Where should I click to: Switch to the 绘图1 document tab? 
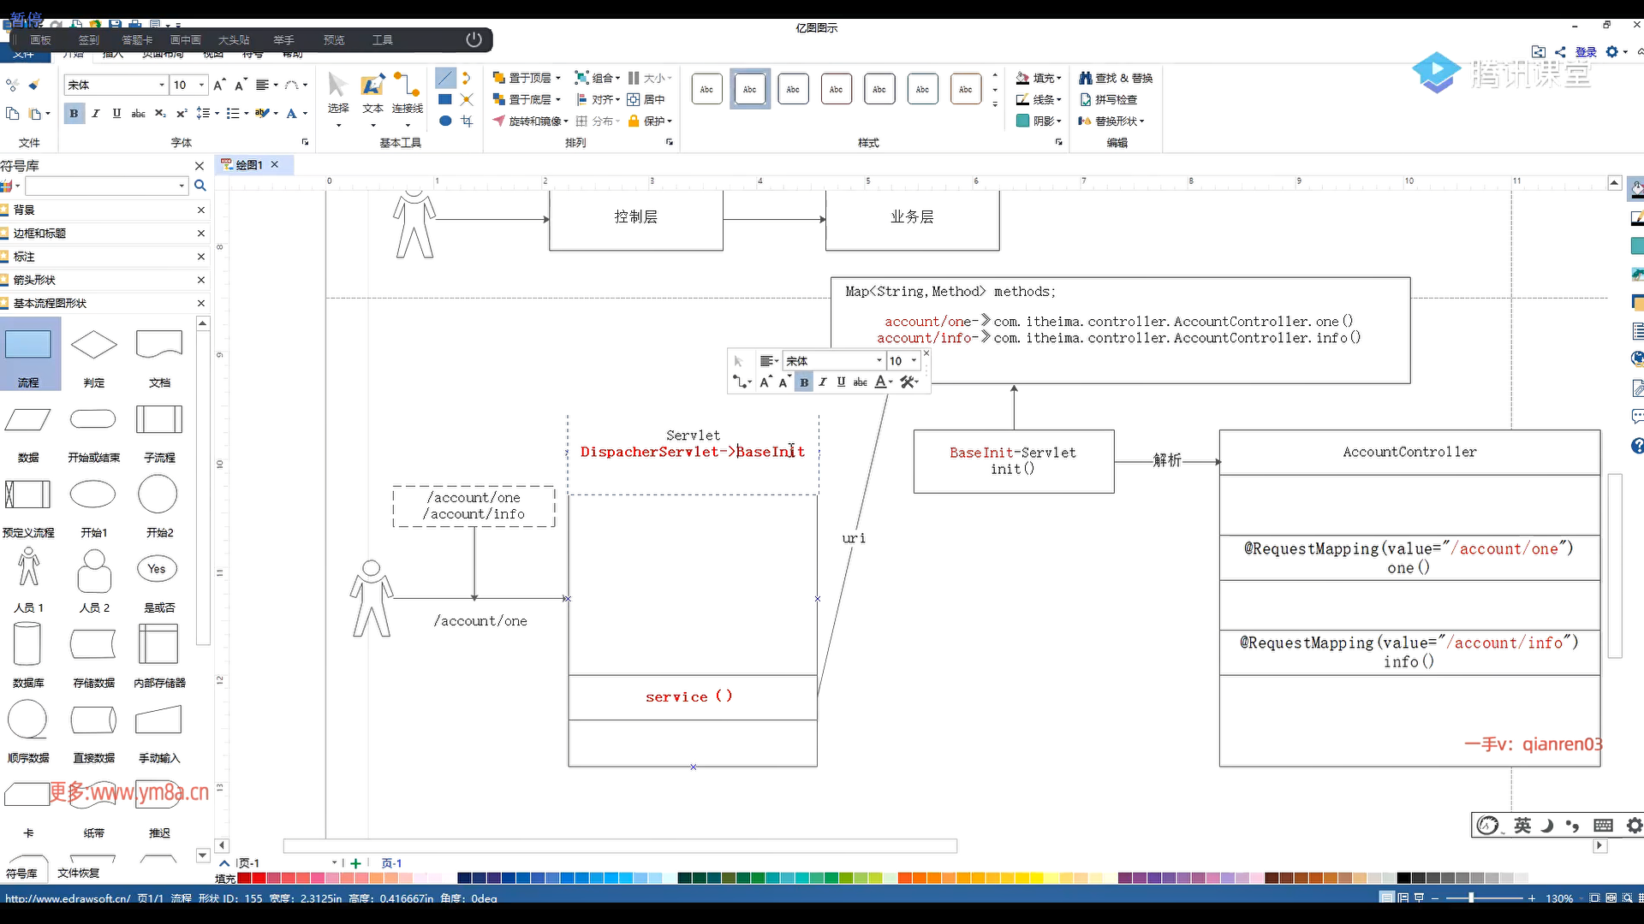pyautogui.click(x=248, y=164)
